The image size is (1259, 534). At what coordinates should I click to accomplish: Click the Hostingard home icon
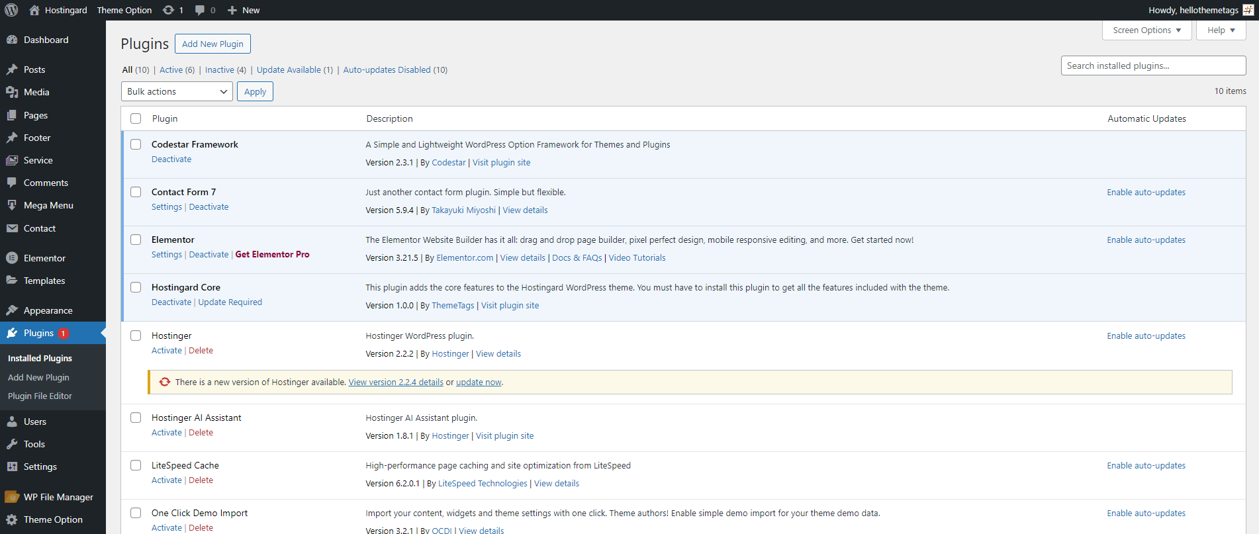click(x=34, y=10)
